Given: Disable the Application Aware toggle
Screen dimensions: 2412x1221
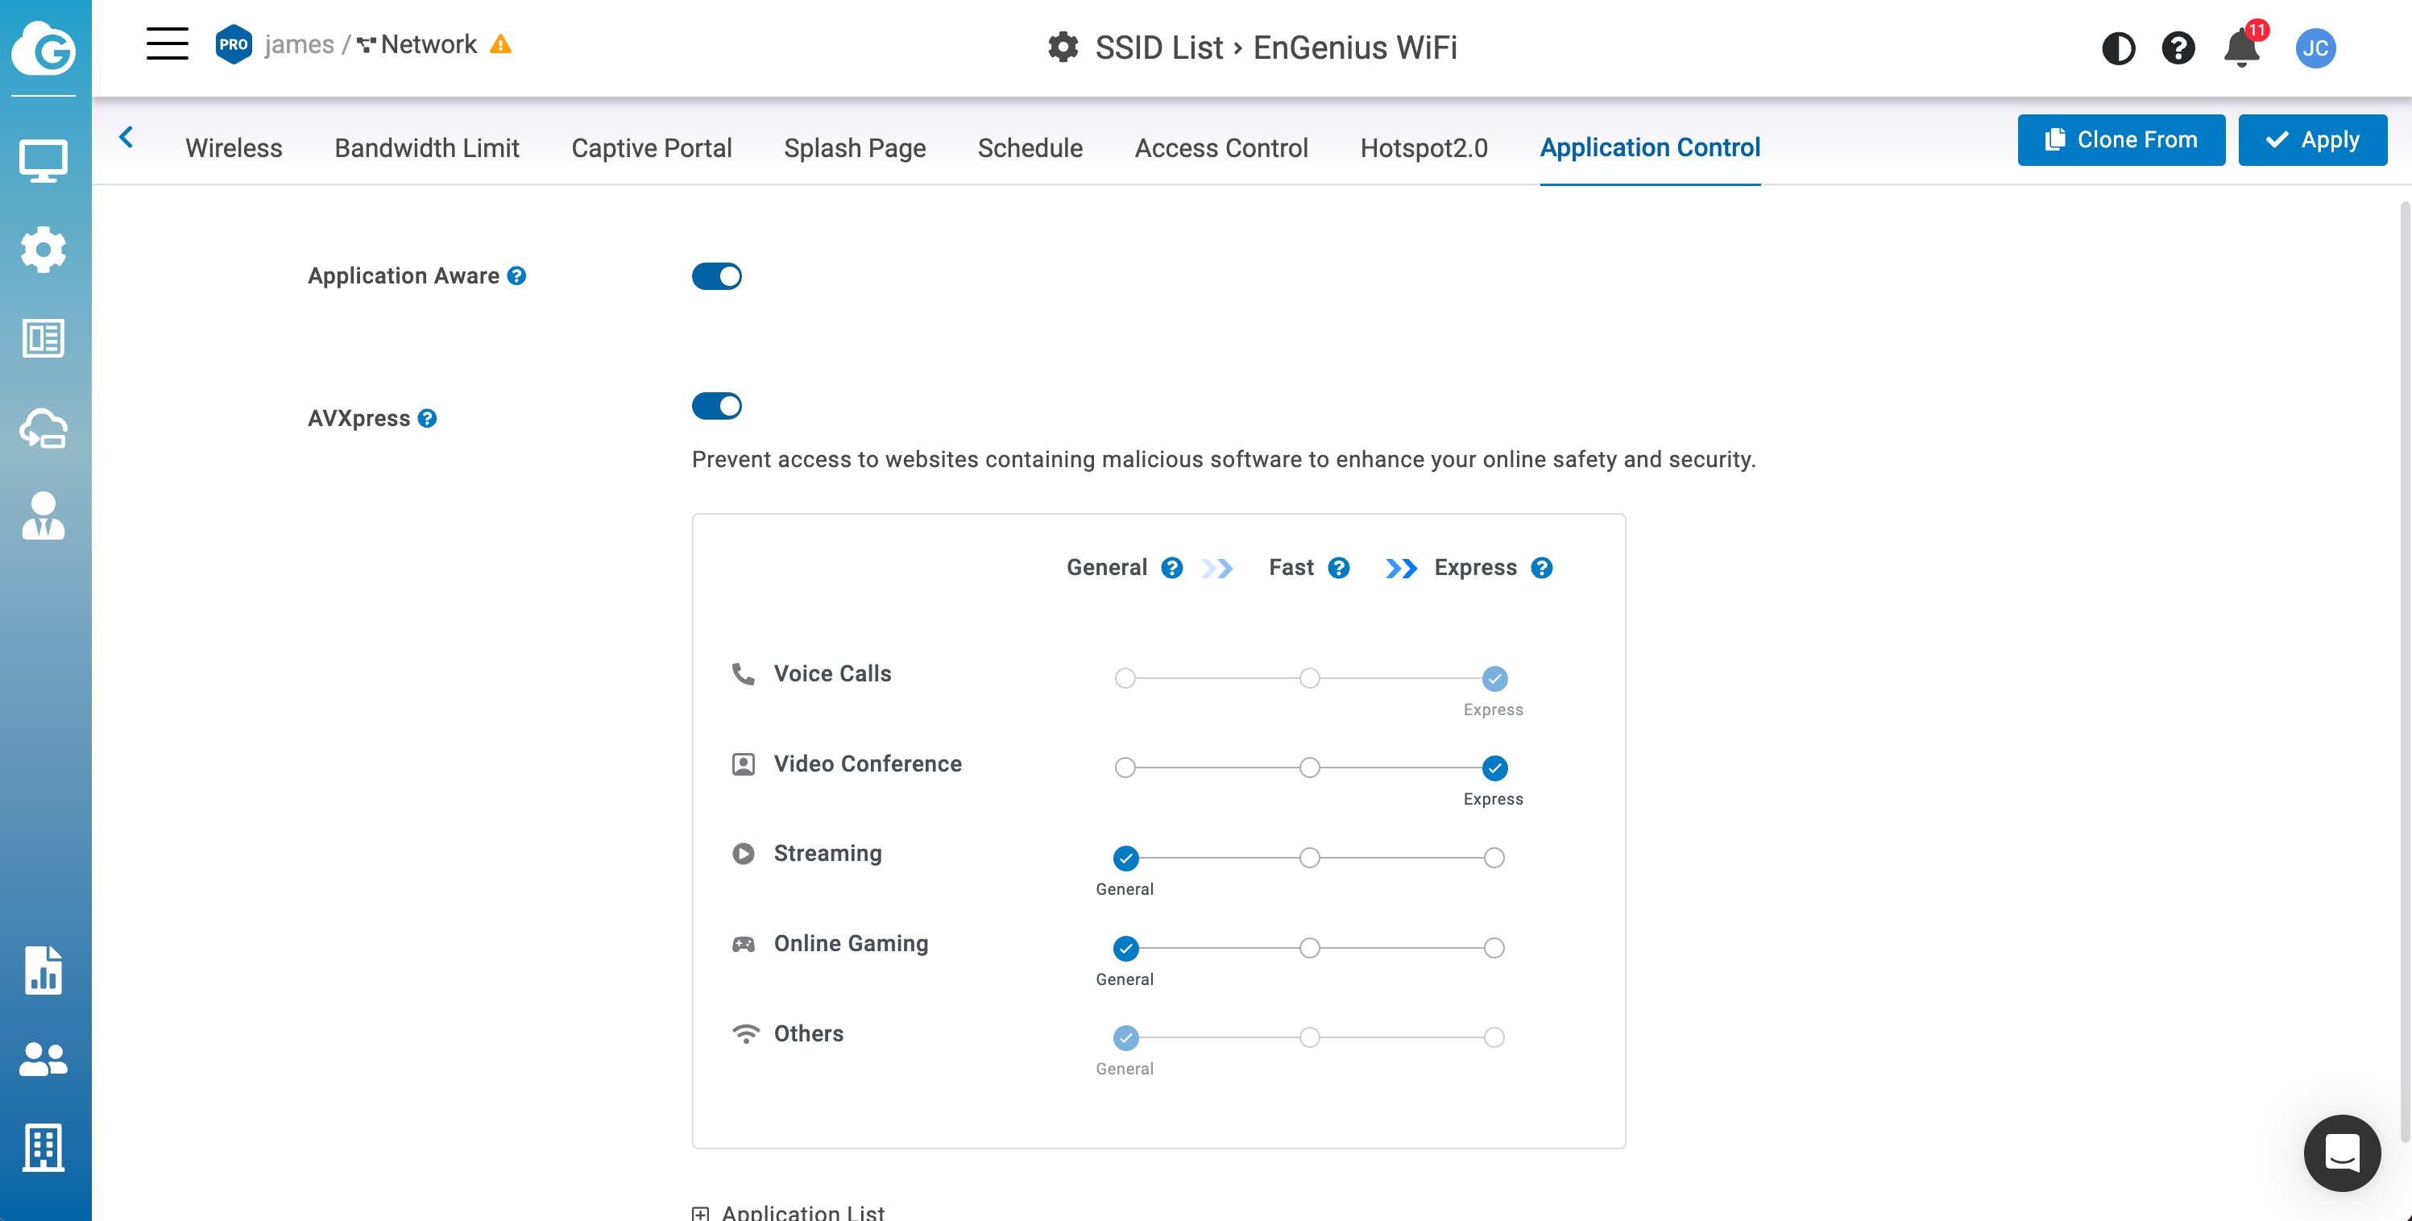Looking at the screenshot, I should [716, 276].
